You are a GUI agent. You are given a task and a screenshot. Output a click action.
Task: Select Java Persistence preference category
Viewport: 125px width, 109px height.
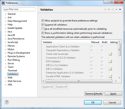tap(16, 39)
